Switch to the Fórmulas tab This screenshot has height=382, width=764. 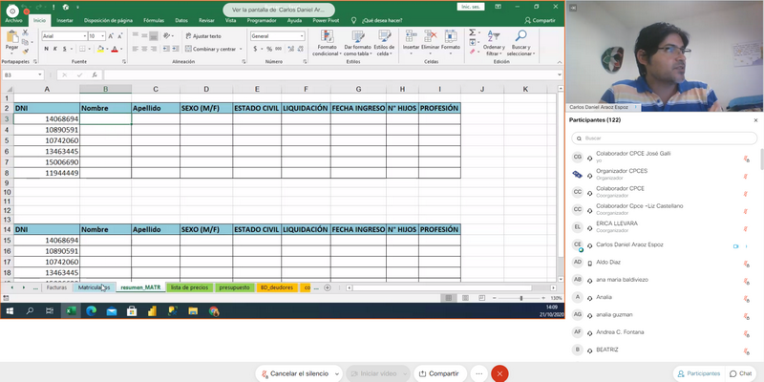(154, 20)
